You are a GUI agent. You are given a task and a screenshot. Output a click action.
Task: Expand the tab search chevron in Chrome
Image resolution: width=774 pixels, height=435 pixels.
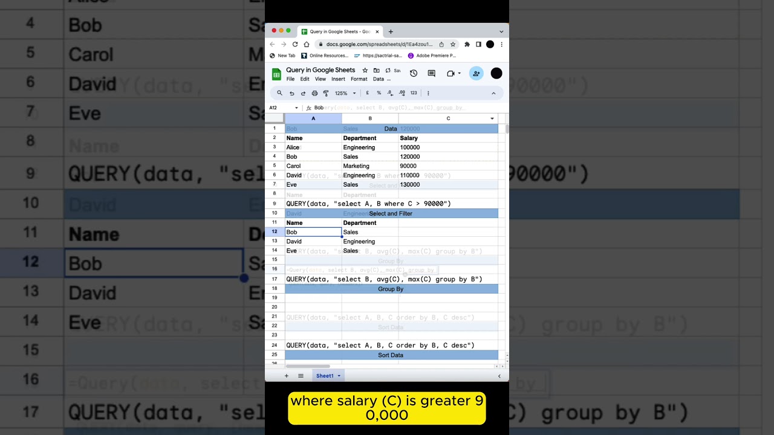[501, 31]
